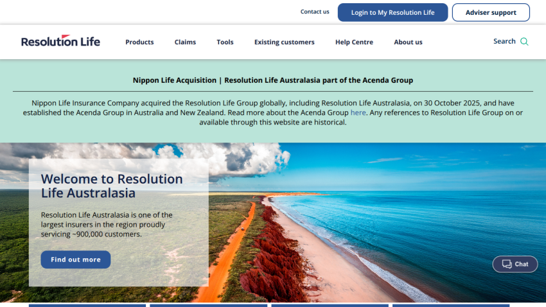
Task: Follow the 'here' Acenda Group link
Action: point(358,113)
